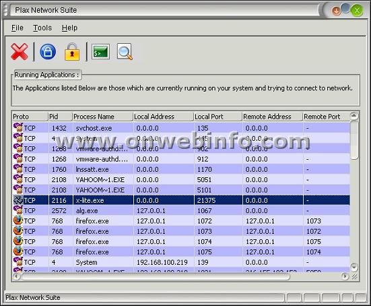Viewport: 371px width, 306px height.
Task: Click the horizontal scrollbar right arrow
Action: point(345,276)
